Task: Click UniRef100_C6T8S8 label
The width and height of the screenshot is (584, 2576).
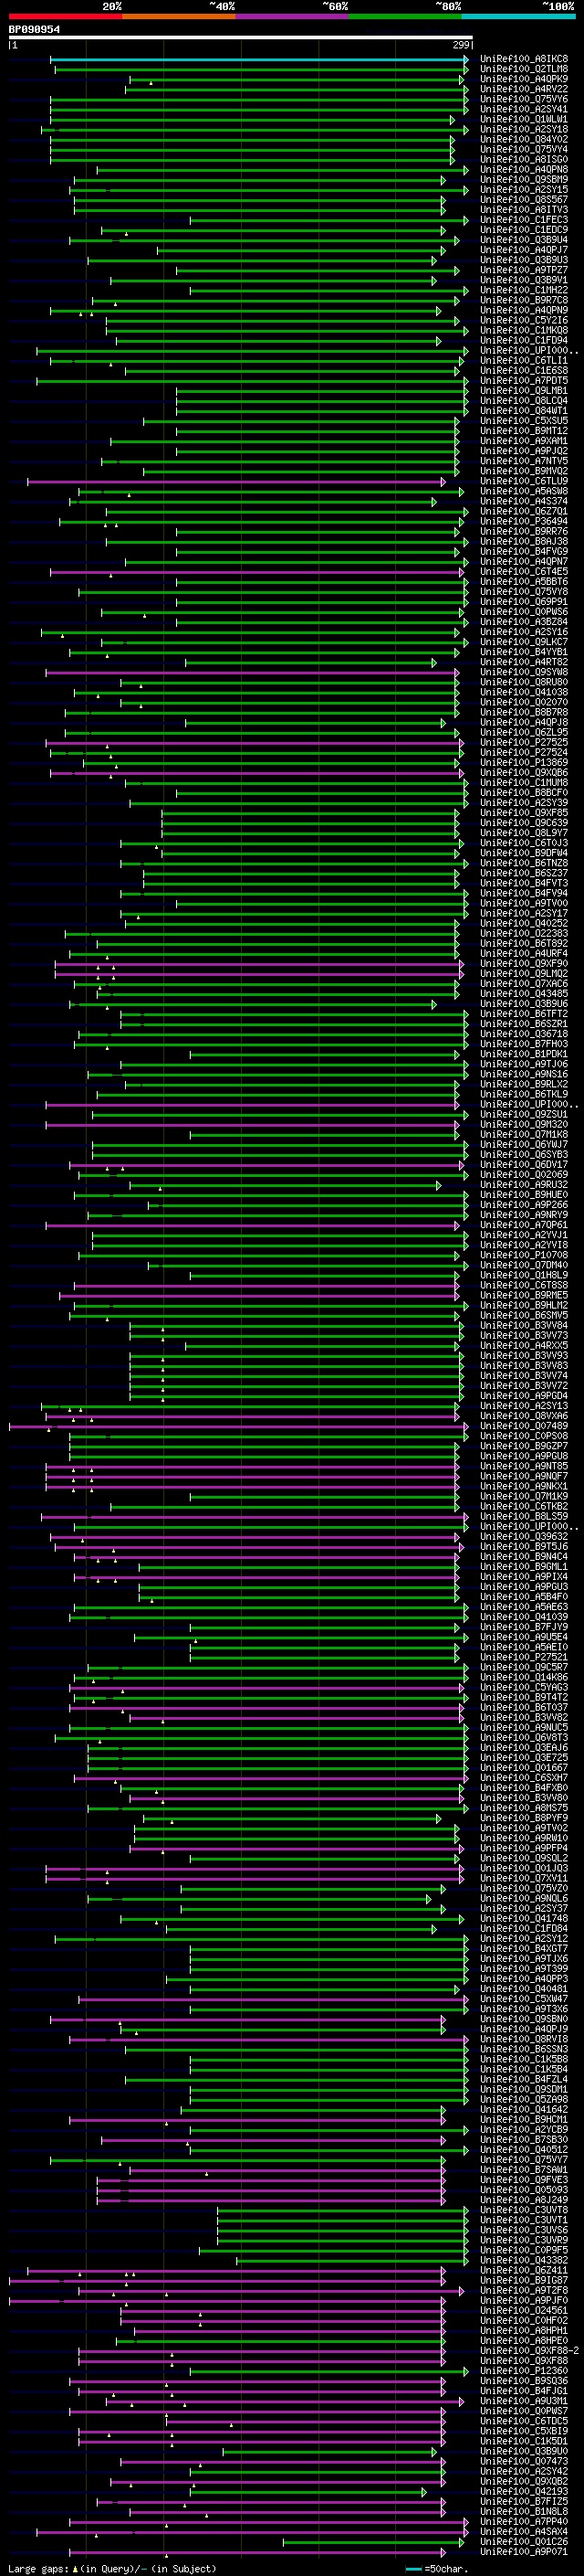Action: point(524,1286)
